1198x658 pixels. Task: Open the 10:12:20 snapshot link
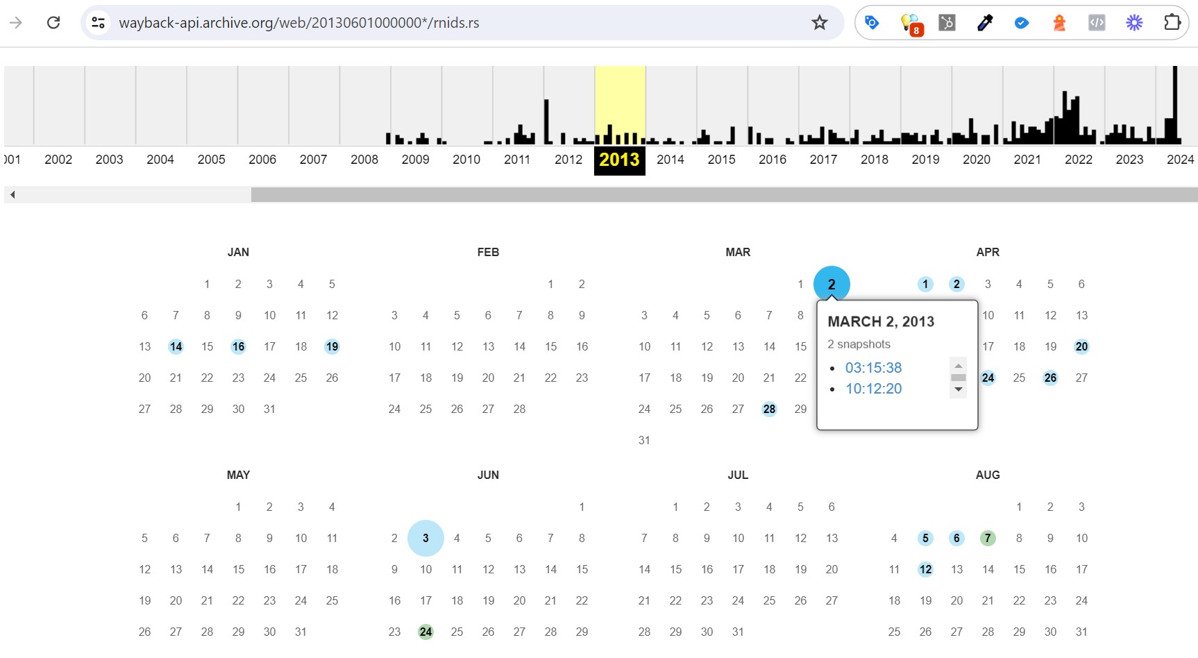coord(873,389)
